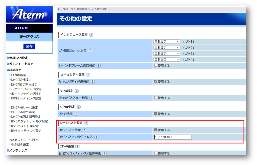
Task: Toggle IPsecパススルー機能 checkbox
Action: pos(156,98)
